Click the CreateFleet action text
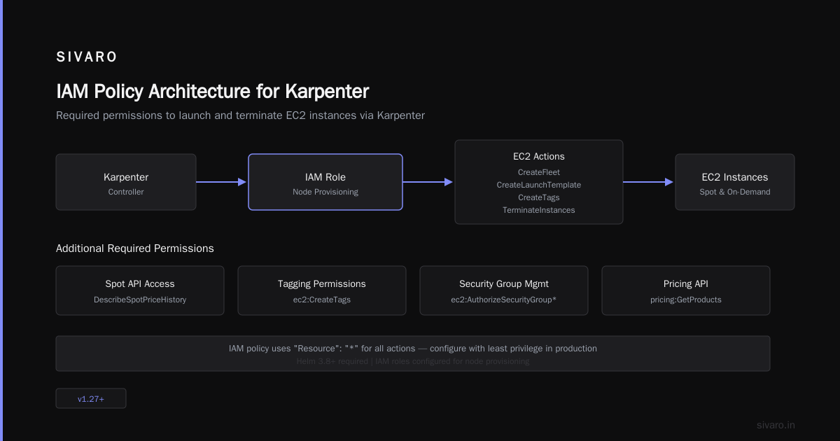840x441 pixels. coord(539,172)
